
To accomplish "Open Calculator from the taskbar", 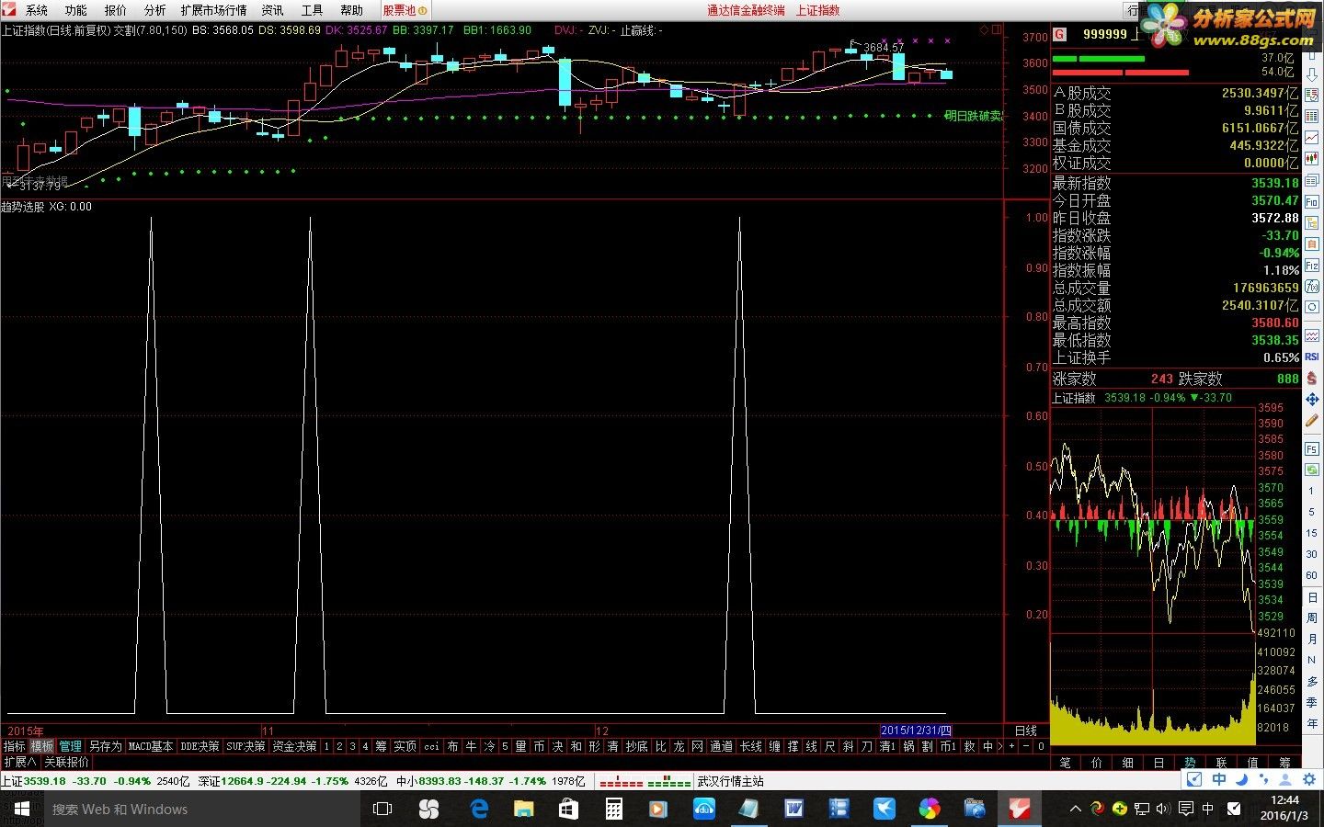I will [x=614, y=809].
